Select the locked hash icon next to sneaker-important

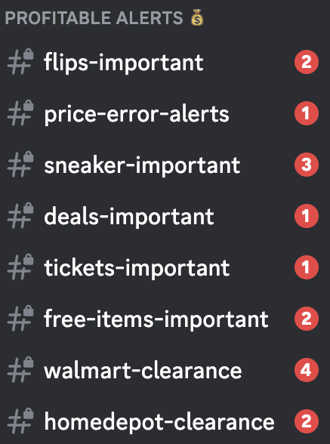(x=20, y=165)
